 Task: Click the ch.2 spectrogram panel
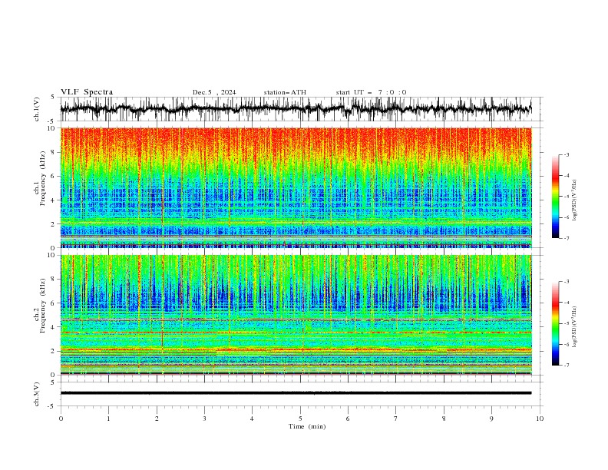tap(296, 315)
